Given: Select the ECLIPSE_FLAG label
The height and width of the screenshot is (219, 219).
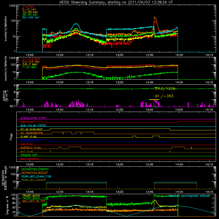Looking at the screenshot, I should click(x=30, y=140).
